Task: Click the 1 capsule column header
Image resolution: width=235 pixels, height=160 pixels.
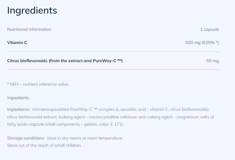Action: pyautogui.click(x=210, y=29)
